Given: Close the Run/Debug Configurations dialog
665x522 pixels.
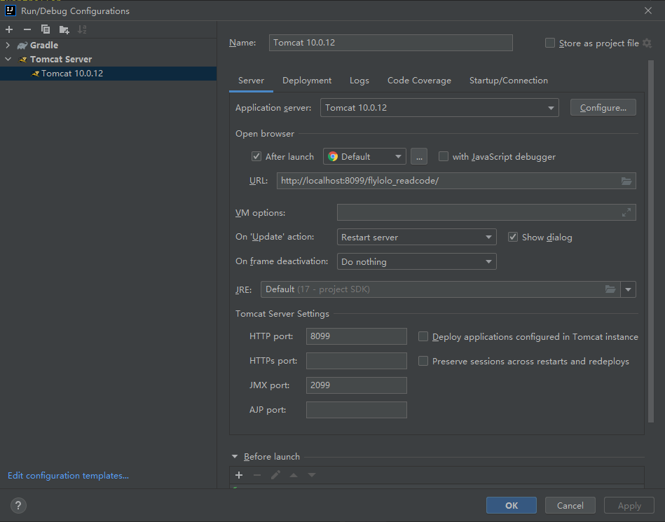Looking at the screenshot, I should coord(648,11).
